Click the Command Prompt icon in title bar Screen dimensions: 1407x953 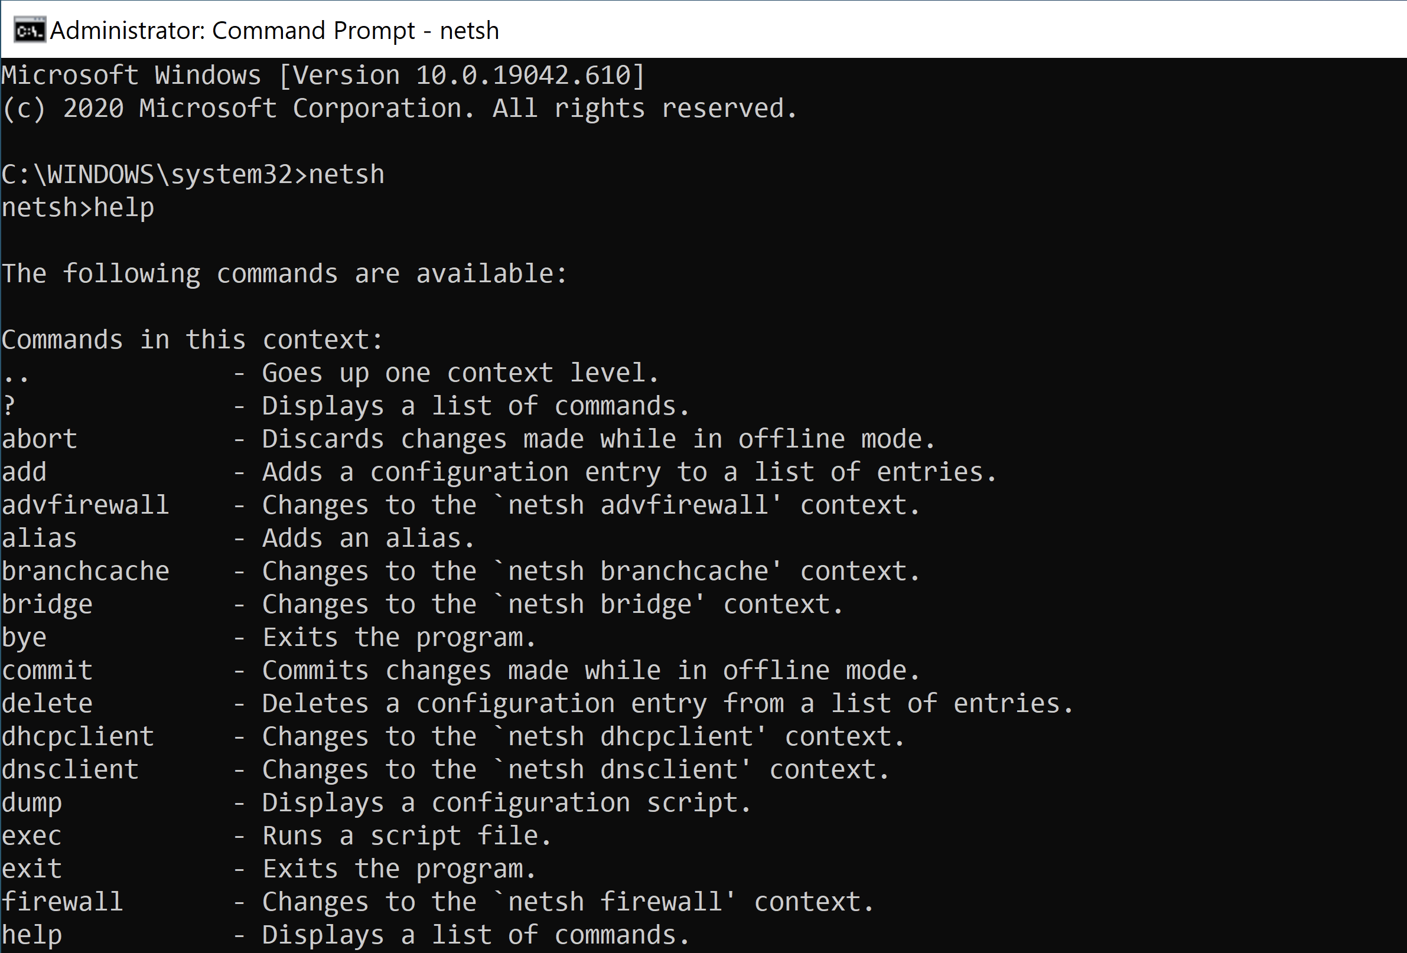30,30
